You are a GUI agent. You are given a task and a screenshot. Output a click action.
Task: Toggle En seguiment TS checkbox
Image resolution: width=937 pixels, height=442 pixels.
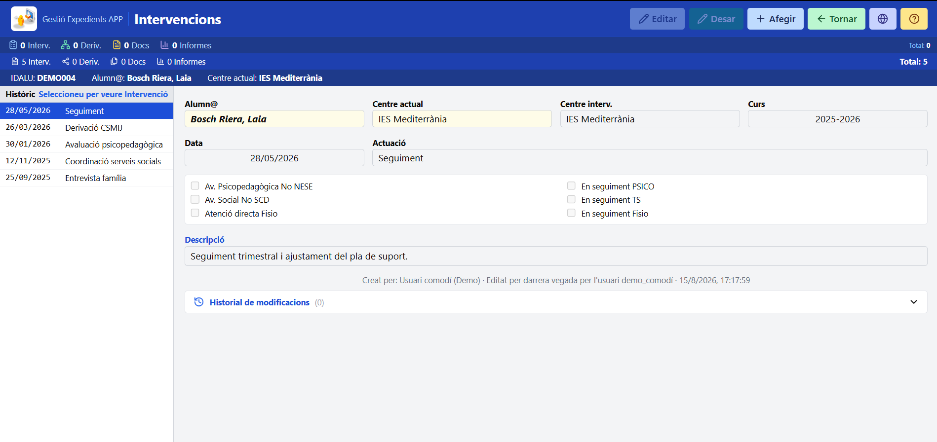pos(571,199)
